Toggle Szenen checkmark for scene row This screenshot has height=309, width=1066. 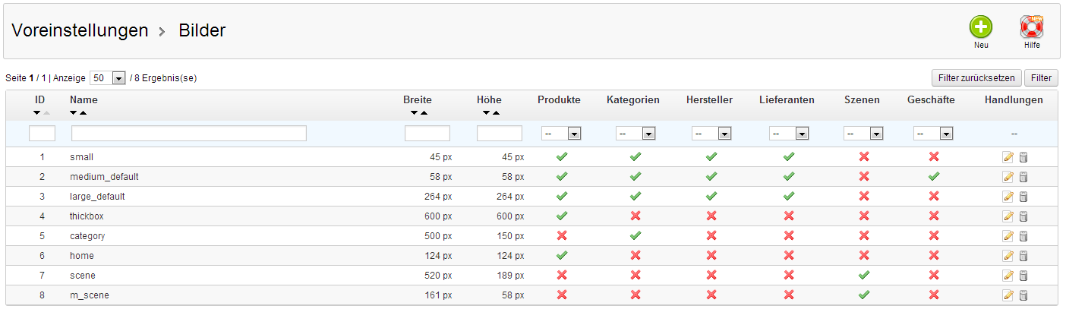[863, 275]
